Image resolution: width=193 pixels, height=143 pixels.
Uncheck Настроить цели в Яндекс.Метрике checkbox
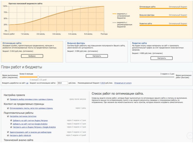click(x=11, y=127)
